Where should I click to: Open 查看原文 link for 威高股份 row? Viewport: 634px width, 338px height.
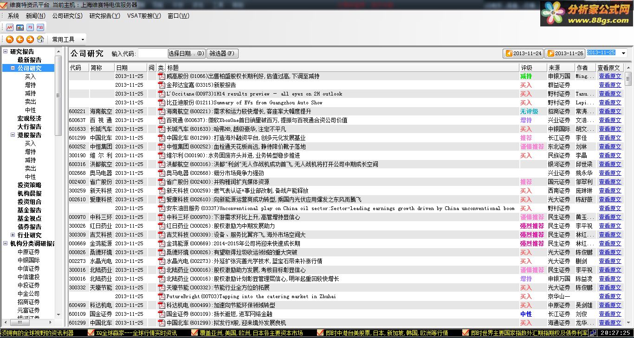[x=610, y=76]
